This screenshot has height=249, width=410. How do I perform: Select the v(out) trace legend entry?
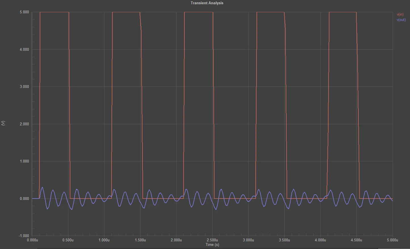point(401,20)
